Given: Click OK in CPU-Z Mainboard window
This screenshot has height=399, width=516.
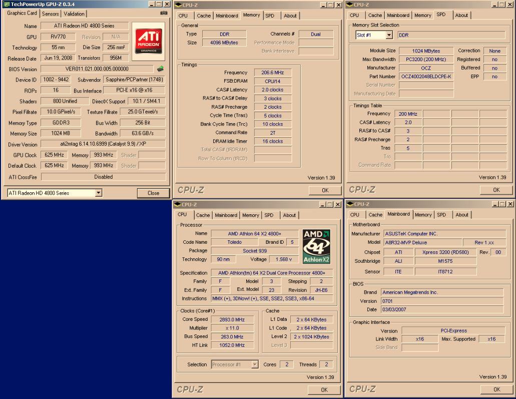Looking at the screenshot, I should (496, 389).
